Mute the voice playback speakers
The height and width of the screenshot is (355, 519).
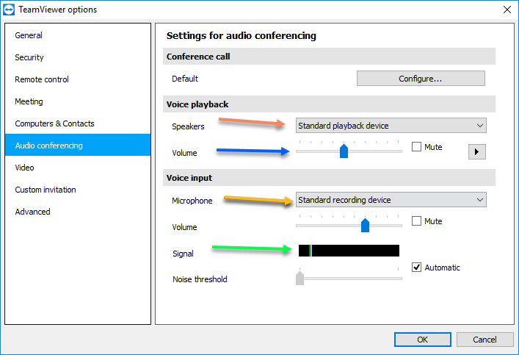tap(416, 146)
